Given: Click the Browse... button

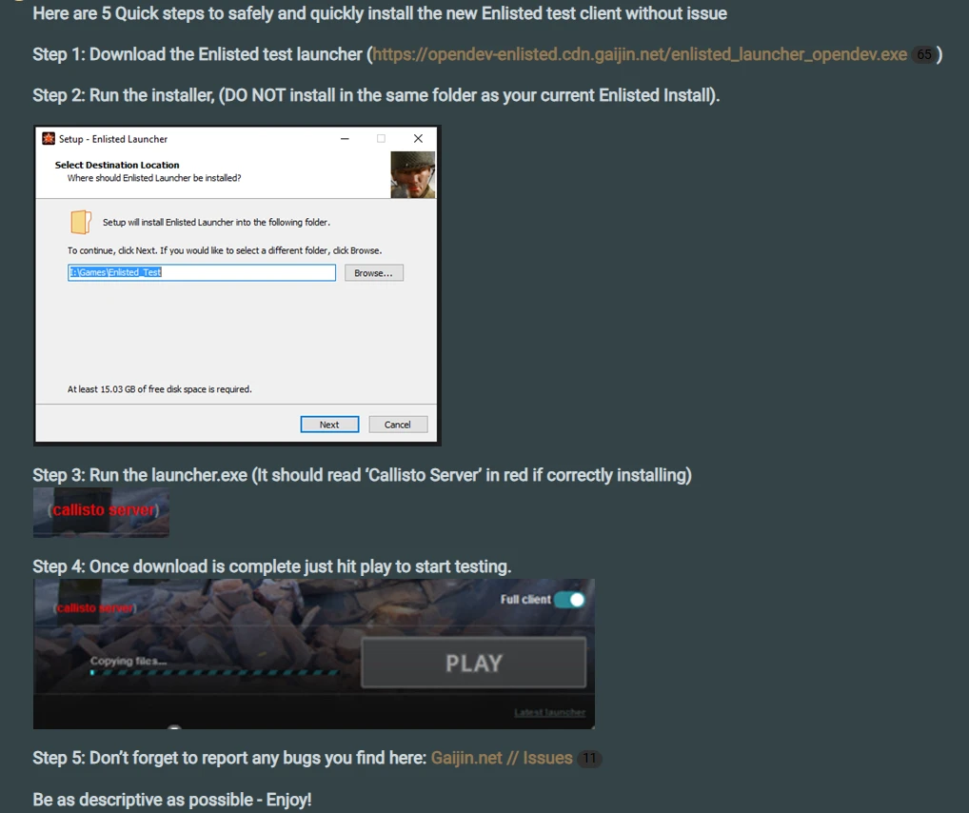Looking at the screenshot, I should [374, 272].
